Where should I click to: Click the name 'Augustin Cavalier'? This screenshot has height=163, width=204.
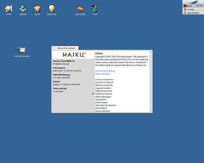pos(103,88)
